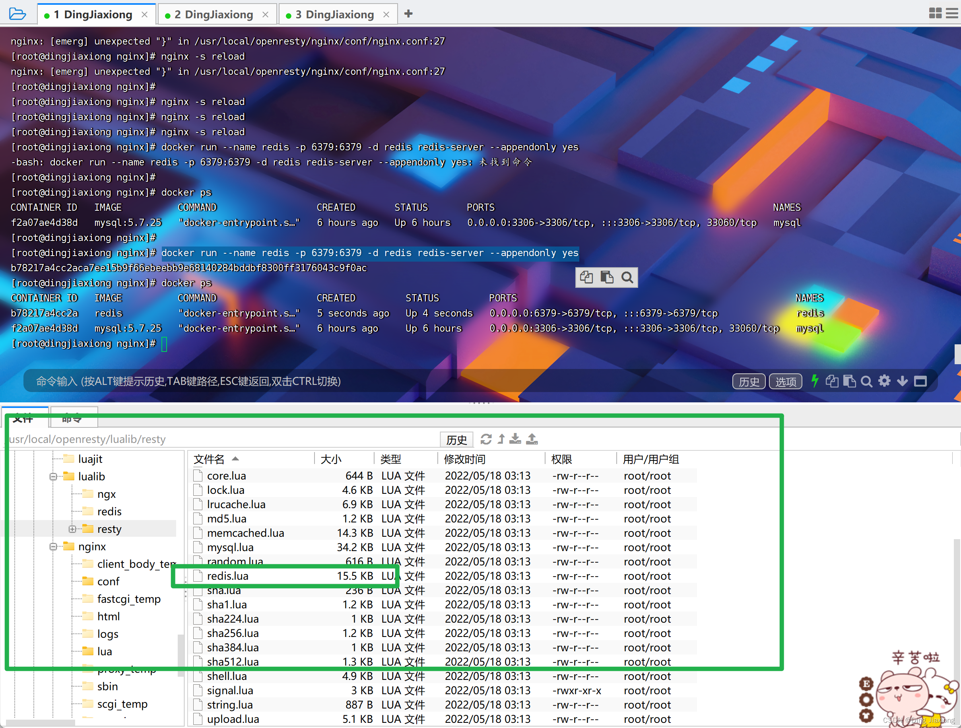The image size is (961, 728).
Task: Select the sha256.lua file row
Action: pos(443,634)
